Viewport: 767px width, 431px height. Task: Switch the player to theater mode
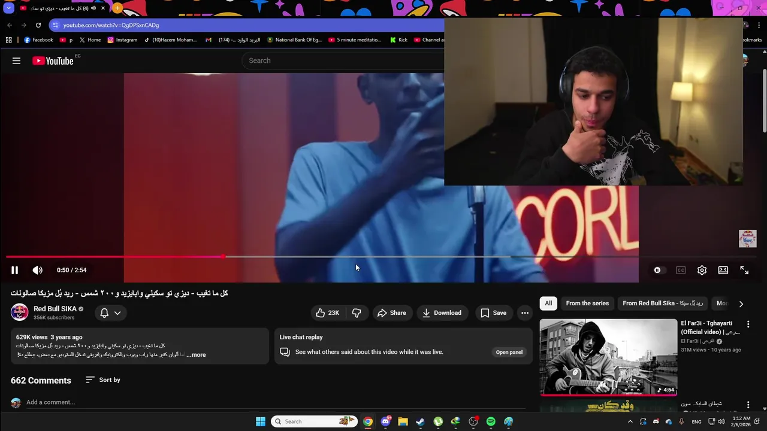[x=723, y=270]
